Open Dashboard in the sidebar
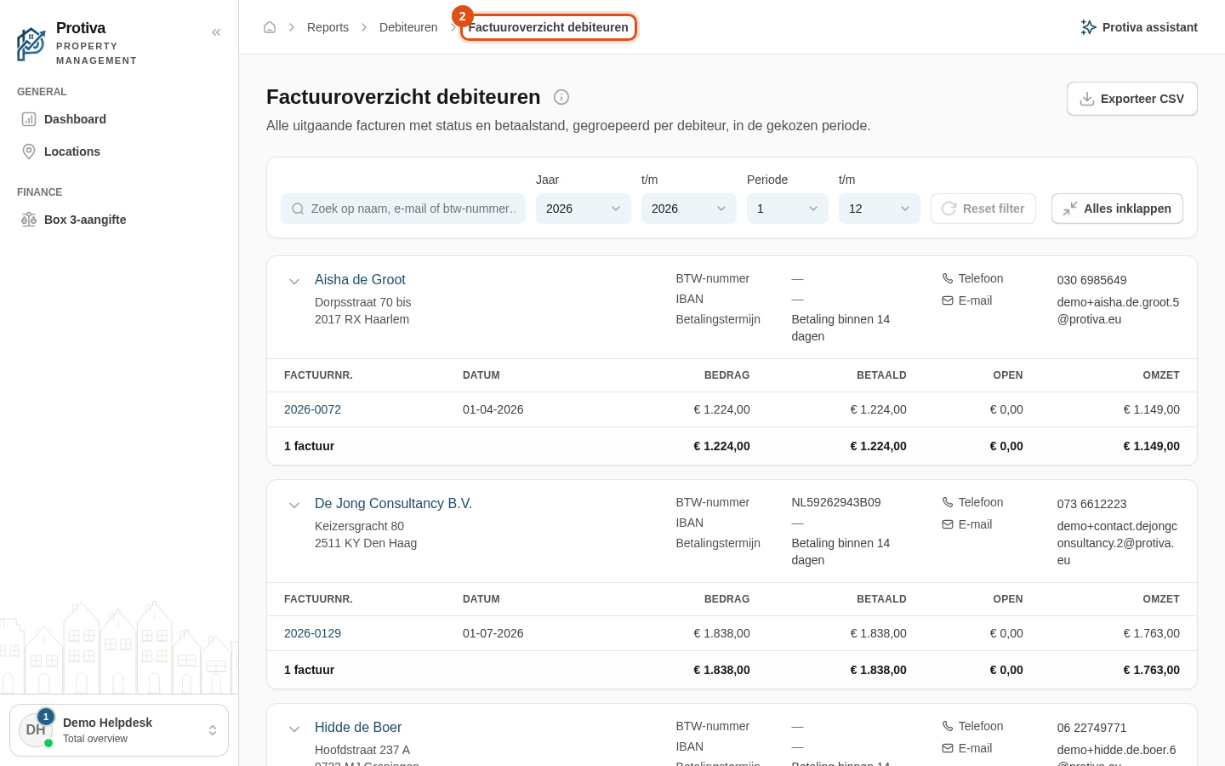Viewport: 1225px width, 766px height. (x=119, y=119)
